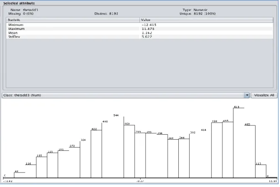Click the histogram bar labeled 544
The image size is (280, 187).
click(118, 147)
